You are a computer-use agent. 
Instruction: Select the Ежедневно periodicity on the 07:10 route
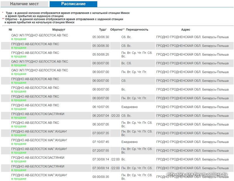130,142
